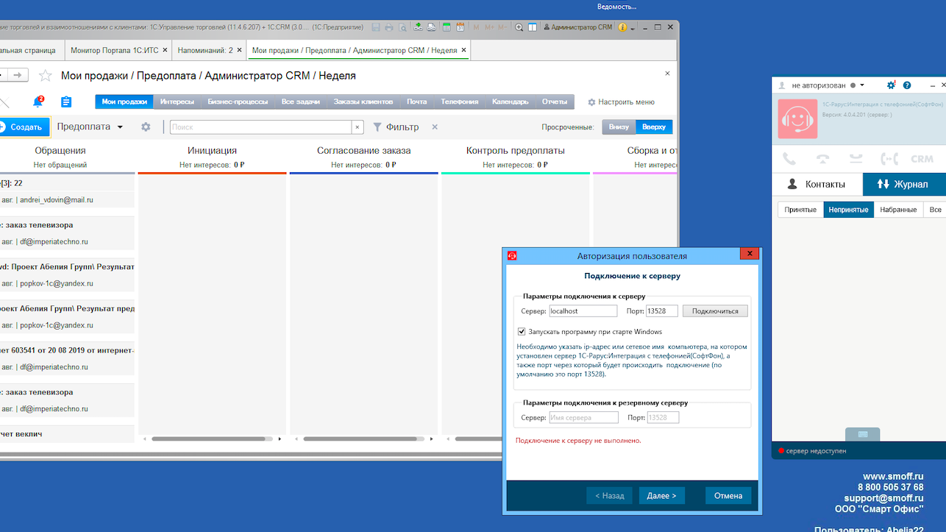Click the gear icon next to Предоплата
Image resolution: width=946 pixels, height=532 pixels.
click(x=146, y=127)
